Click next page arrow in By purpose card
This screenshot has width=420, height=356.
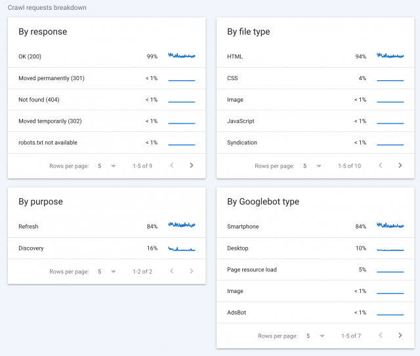point(192,271)
